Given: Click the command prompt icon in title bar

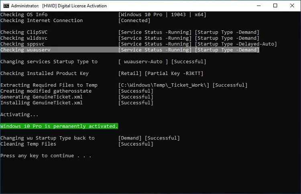Looking at the screenshot, I should (x=6, y=6).
